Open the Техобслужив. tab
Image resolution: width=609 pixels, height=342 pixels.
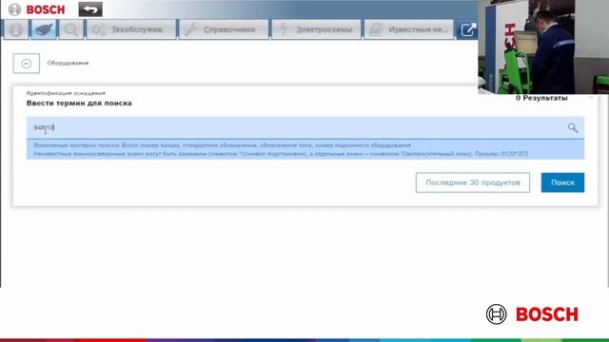tap(131, 29)
